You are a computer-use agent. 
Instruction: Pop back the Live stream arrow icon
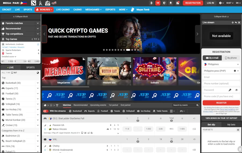236,23
